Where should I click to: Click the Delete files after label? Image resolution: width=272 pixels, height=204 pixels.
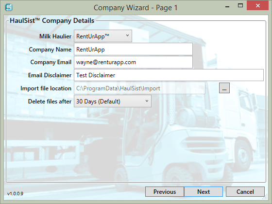(50, 102)
